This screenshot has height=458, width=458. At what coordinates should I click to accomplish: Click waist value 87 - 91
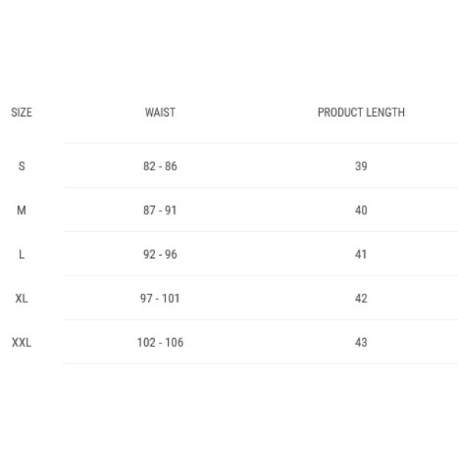coord(160,211)
